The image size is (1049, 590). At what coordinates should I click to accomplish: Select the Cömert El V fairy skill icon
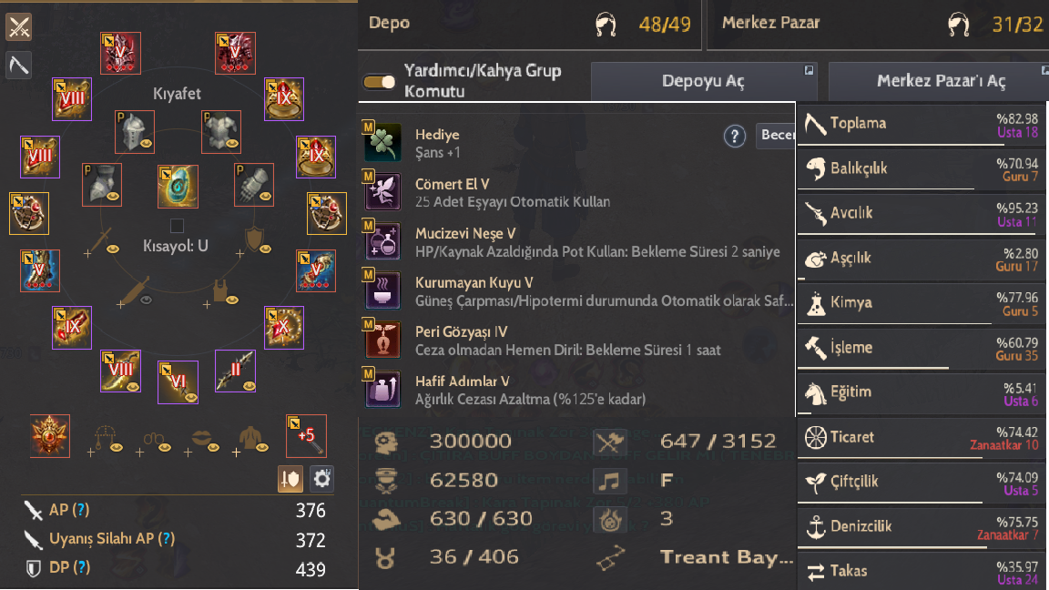(x=383, y=192)
